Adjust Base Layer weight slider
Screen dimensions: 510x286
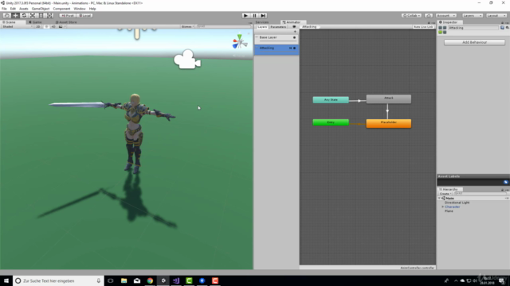tap(278, 41)
